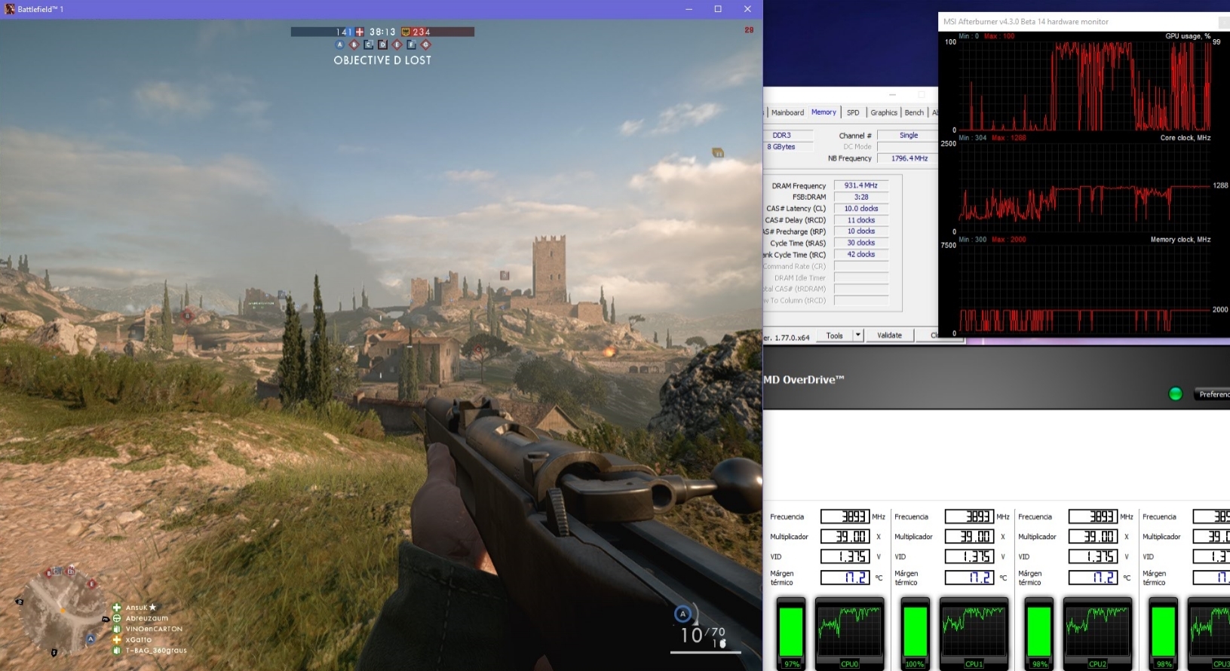Click the CAS# Latency 10.0 clocks value

(x=861, y=209)
